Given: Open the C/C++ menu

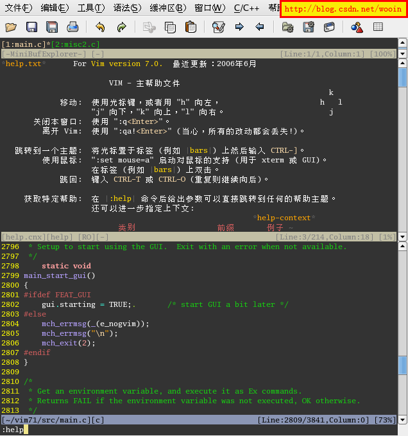Looking at the screenshot, I should (247, 8).
